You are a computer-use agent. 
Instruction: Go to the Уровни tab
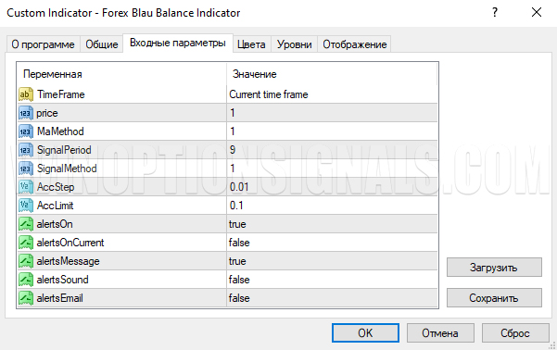point(294,44)
